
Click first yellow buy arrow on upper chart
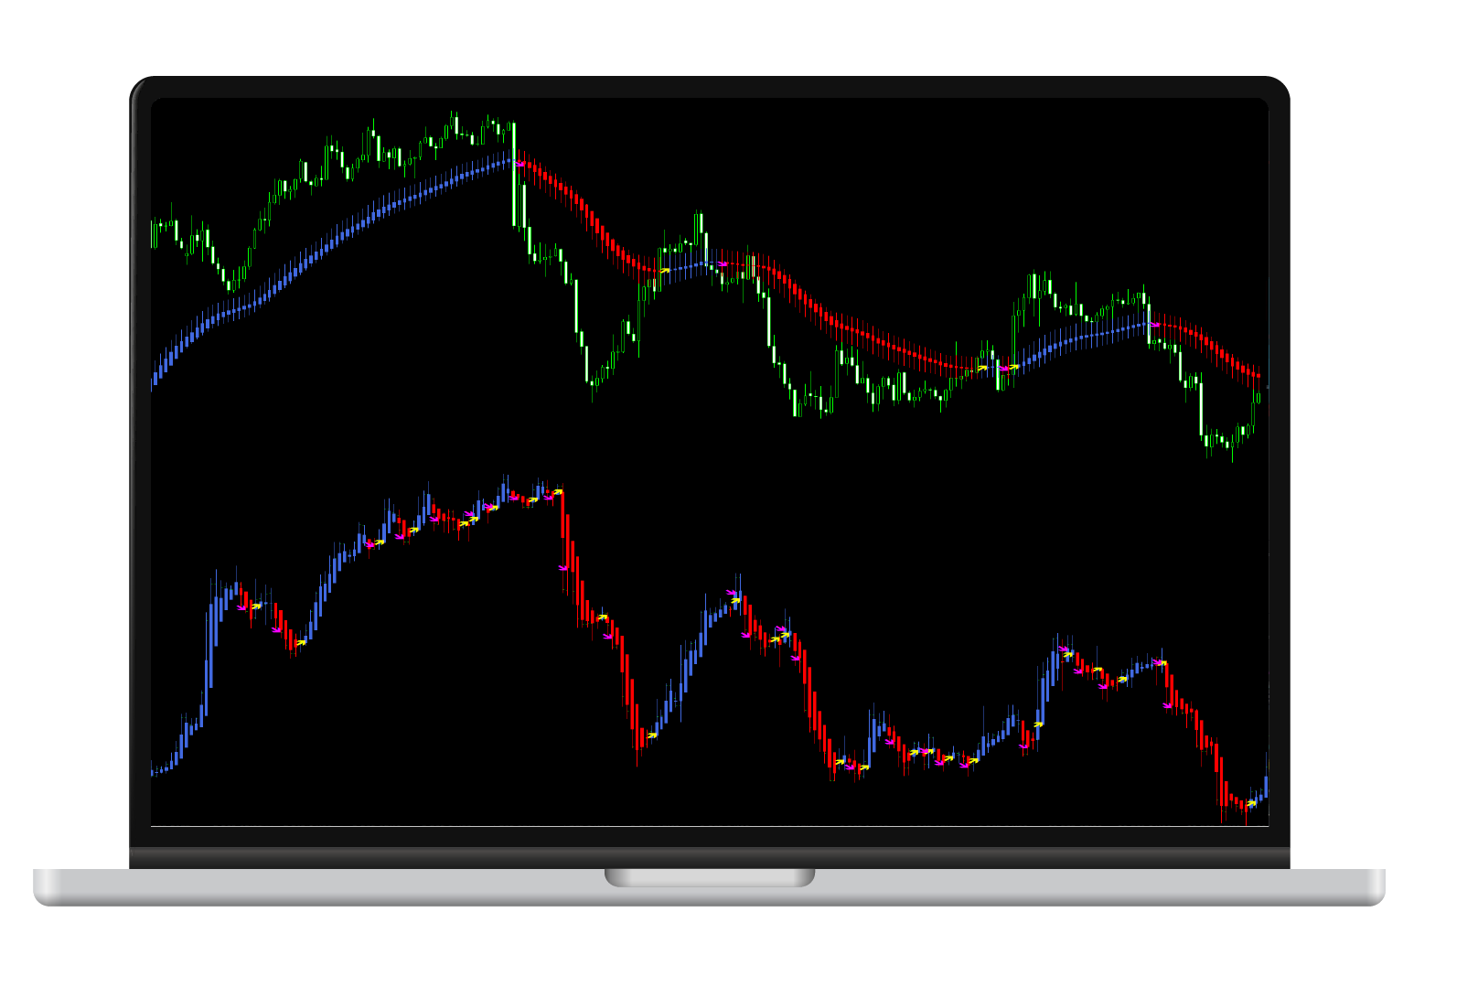click(x=665, y=270)
